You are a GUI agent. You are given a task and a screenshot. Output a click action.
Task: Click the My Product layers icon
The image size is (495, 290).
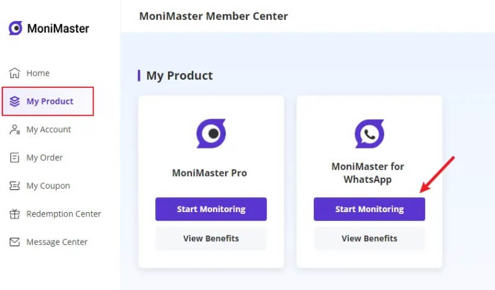[x=15, y=101]
